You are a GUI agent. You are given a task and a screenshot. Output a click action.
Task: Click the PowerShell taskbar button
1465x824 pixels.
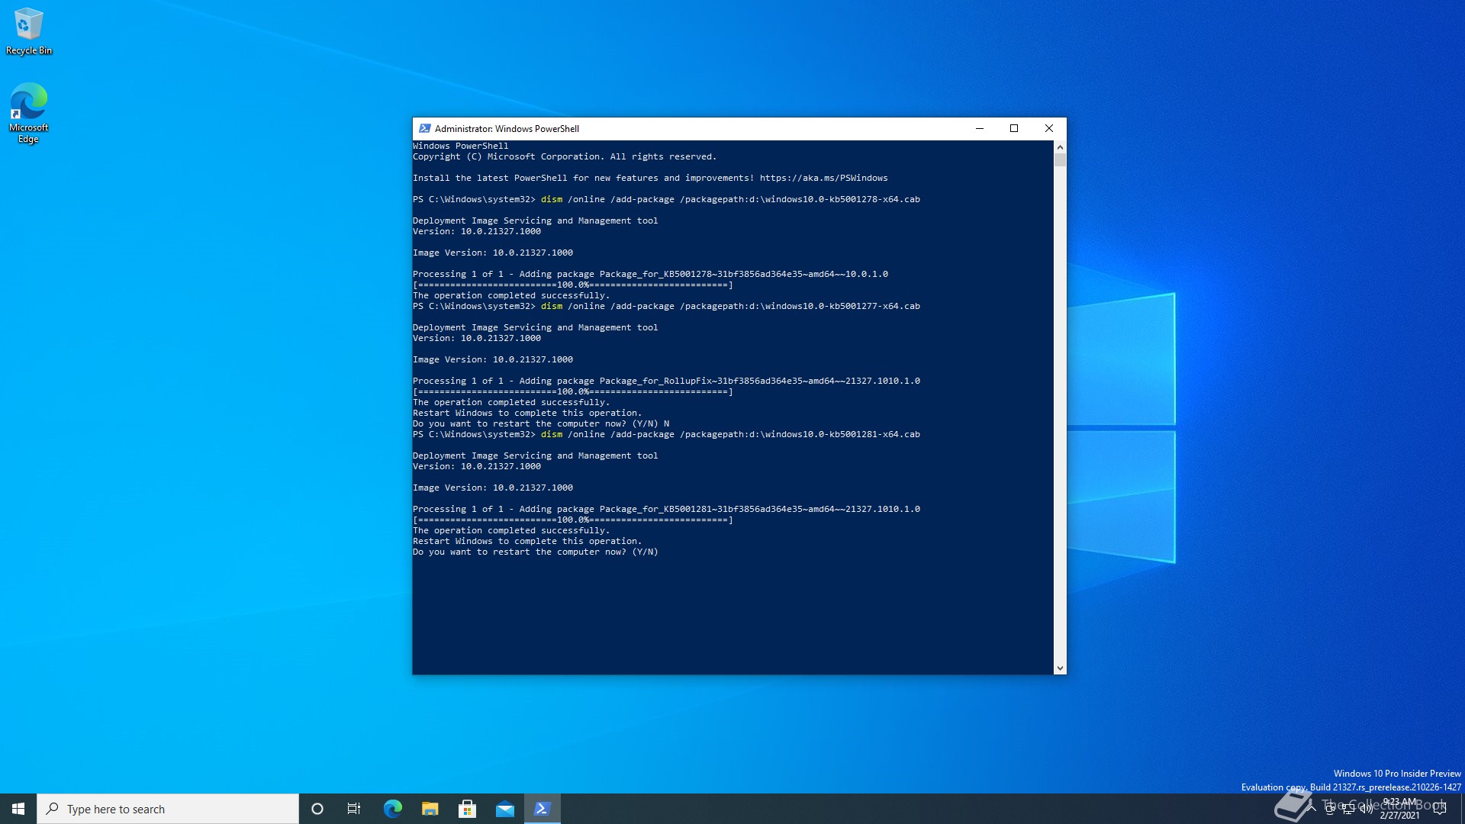coord(543,809)
